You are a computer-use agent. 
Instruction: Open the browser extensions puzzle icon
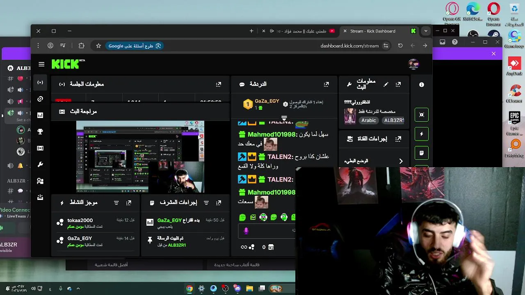click(x=81, y=46)
